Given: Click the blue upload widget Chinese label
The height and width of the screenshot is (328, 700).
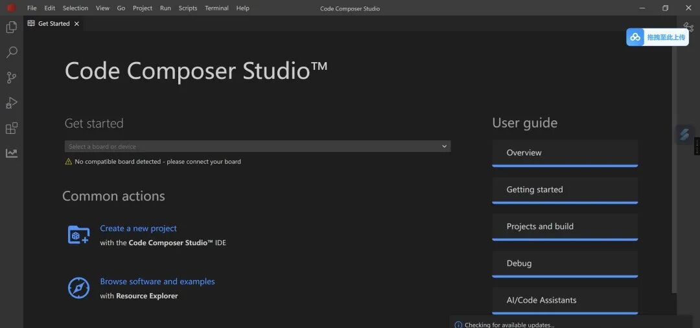Looking at the screenshot, I should 666,37.
